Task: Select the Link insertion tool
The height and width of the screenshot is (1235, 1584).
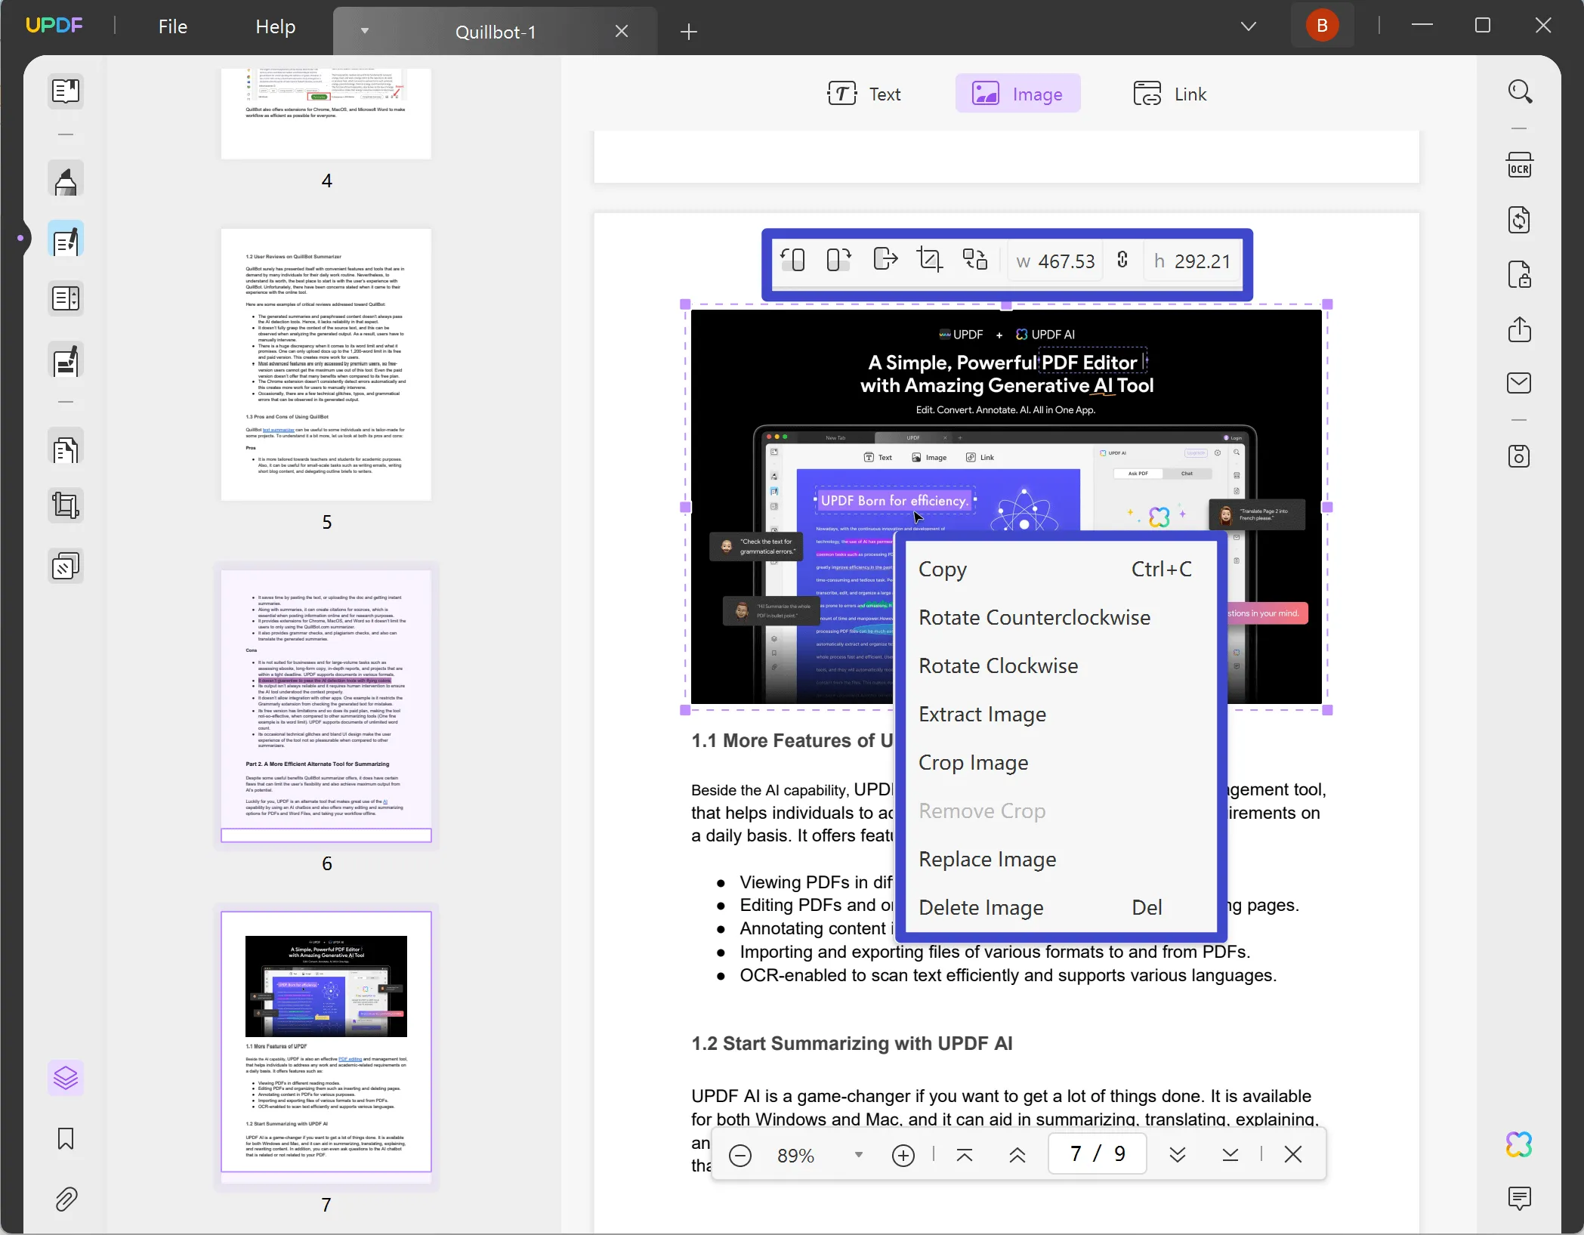Action: click(x=1172, y=94)
